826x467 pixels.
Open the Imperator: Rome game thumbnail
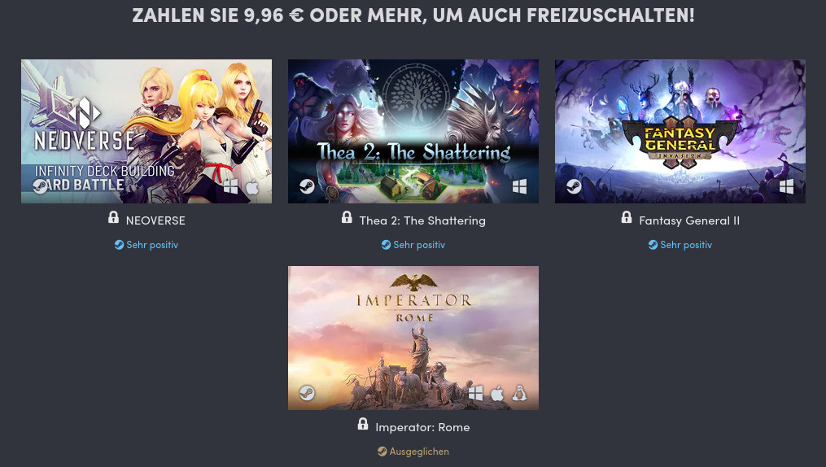413,338
